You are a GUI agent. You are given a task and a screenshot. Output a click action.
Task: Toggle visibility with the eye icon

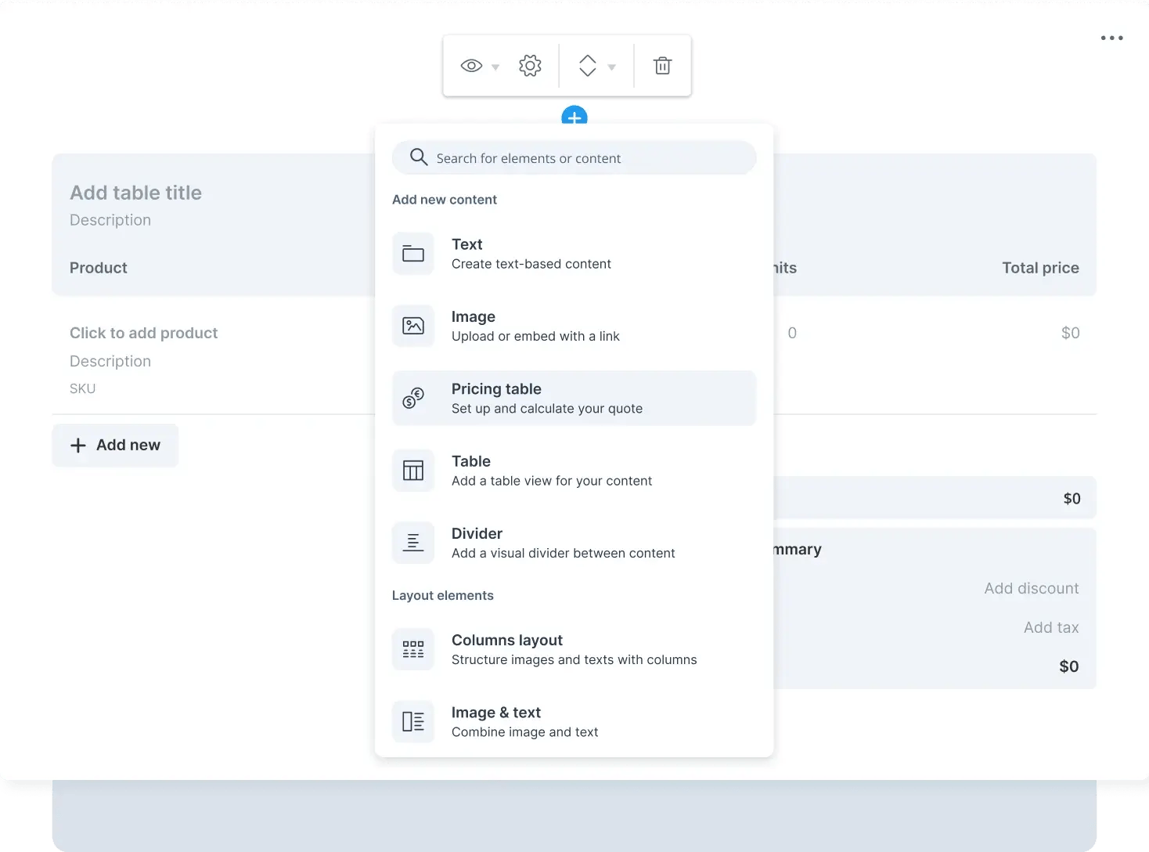pos(471,67)
